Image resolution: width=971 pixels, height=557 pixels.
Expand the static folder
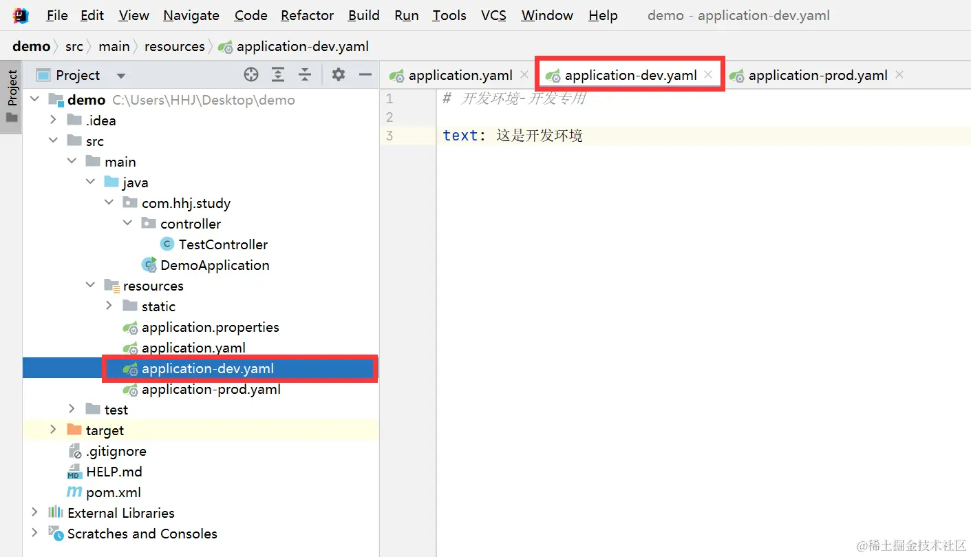point(109,306)
